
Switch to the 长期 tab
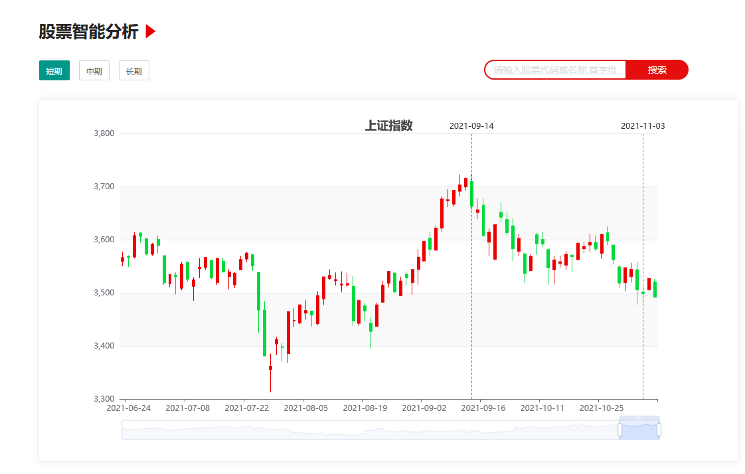coord(134,71)
